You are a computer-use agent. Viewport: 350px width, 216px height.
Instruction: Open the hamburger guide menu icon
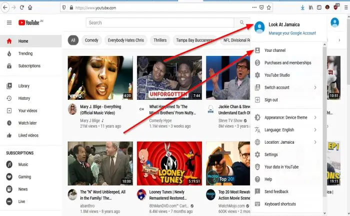[9, 22]
